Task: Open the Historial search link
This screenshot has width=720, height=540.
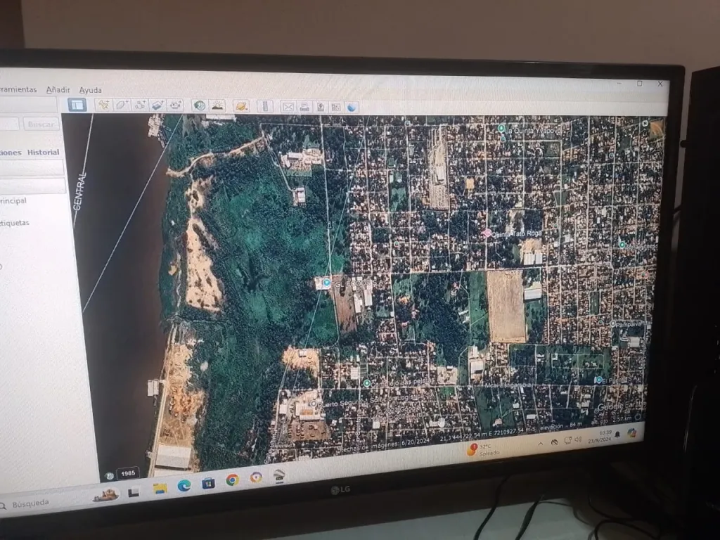Action: [43, 152]
